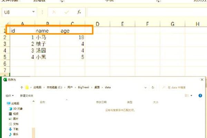
Task: Click the cell with name 柚子
Action: coord(48,44)
